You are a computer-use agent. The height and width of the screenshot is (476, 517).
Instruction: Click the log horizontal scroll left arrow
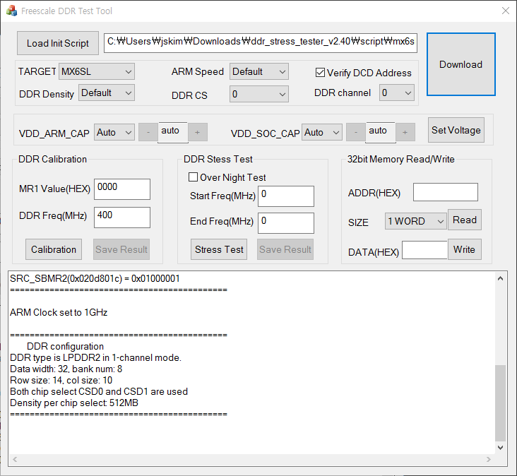[15, 459]
